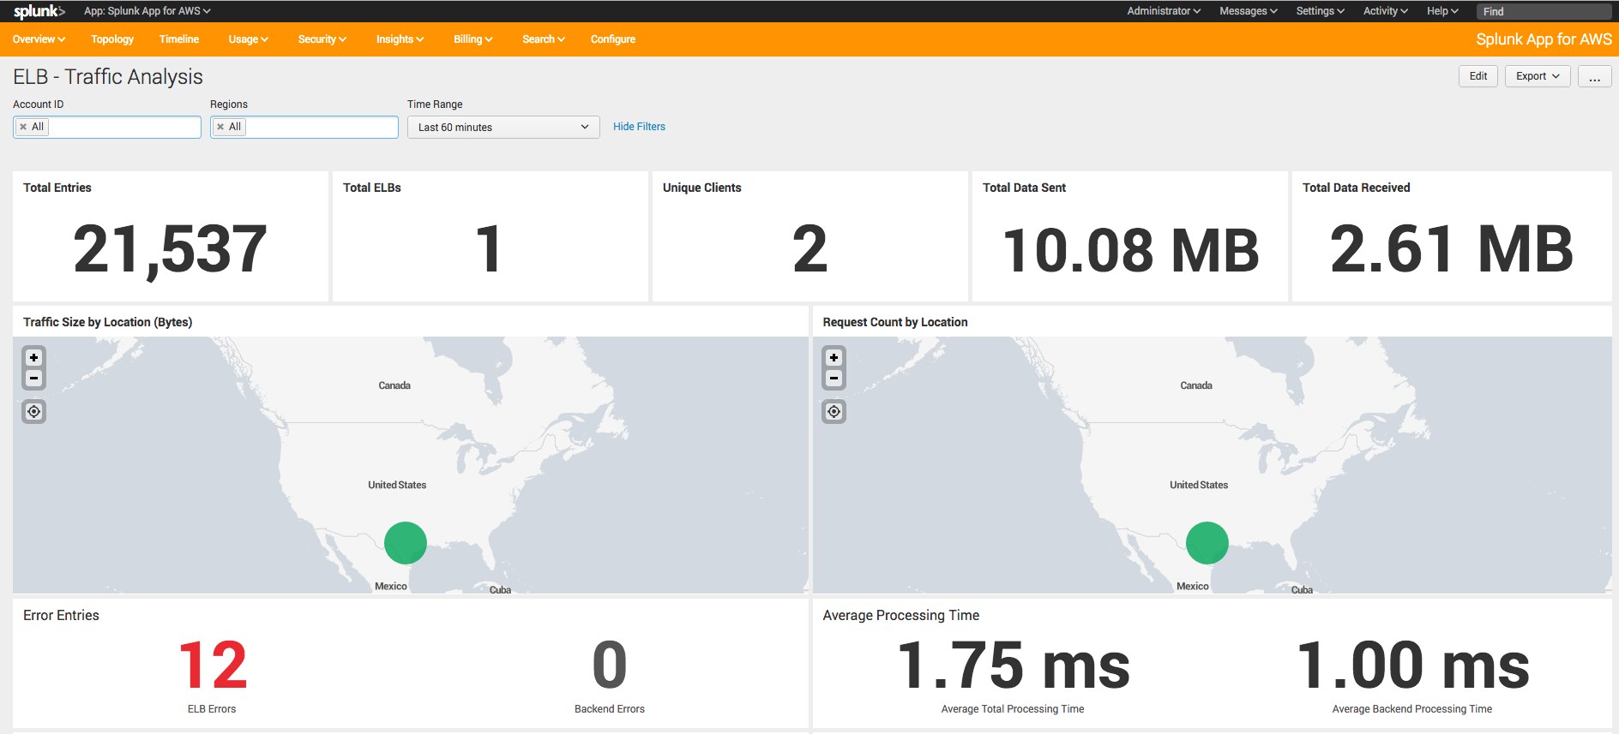Open the Export dropdown
This screenshot has height=734, width=1619.
pyautogui.click(x=1538, y=76)
